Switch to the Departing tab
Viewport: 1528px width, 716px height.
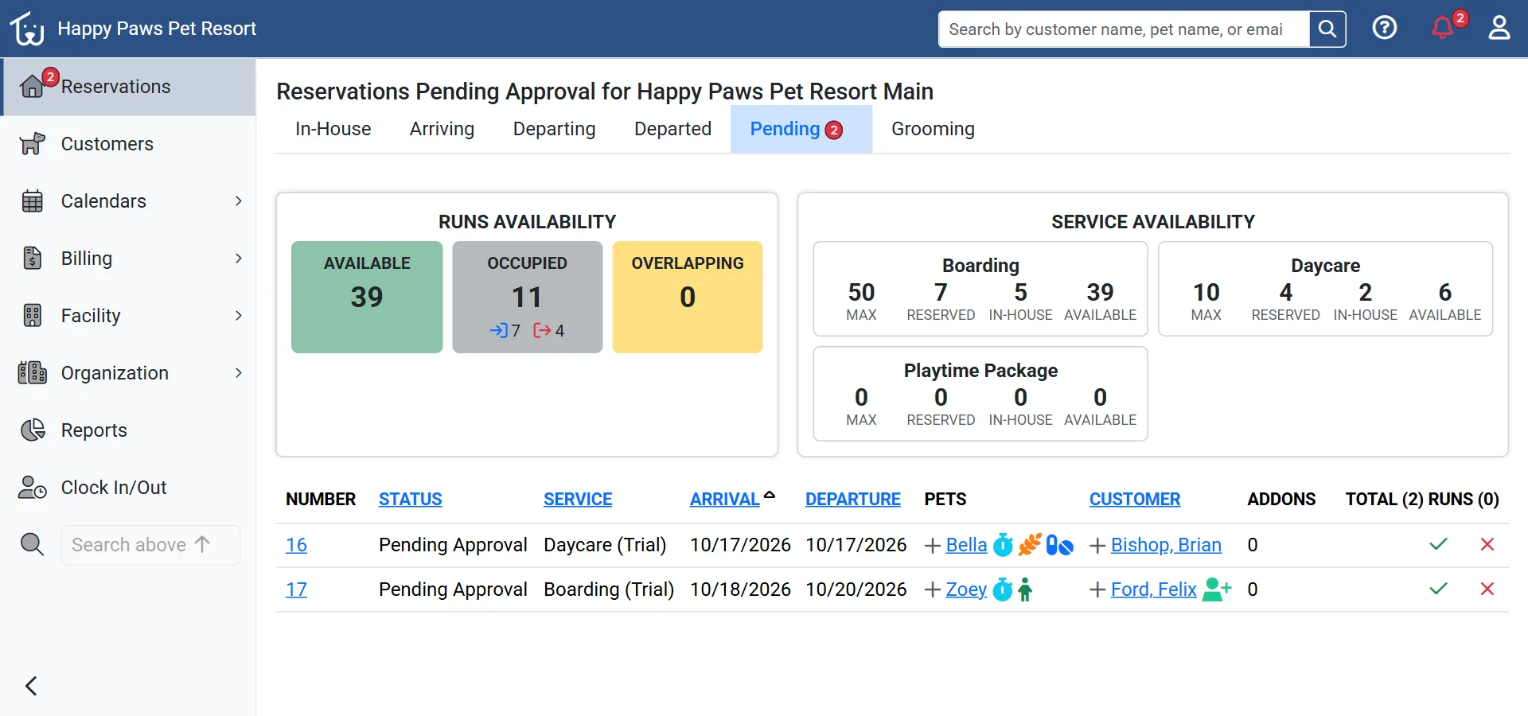point(555,129)
